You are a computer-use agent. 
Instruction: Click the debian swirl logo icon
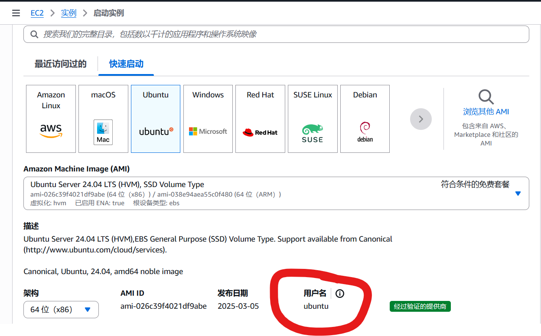coord(365,132)
